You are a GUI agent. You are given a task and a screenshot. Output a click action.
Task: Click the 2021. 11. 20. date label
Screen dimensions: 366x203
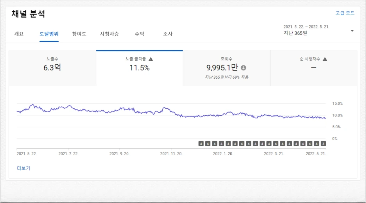171,154
